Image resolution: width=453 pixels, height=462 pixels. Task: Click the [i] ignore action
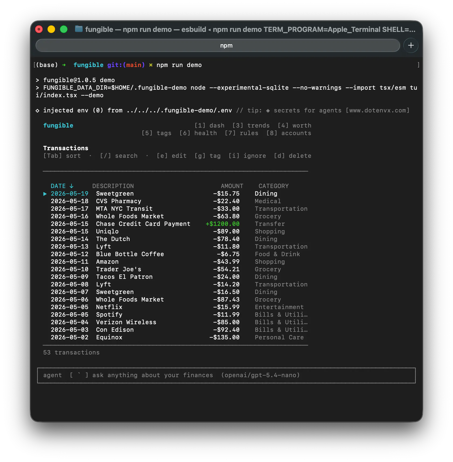click(247, 156)
